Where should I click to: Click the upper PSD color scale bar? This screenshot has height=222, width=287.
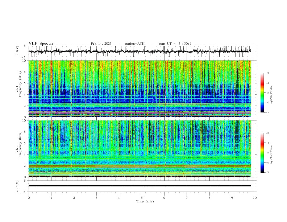tap(262, 92)
